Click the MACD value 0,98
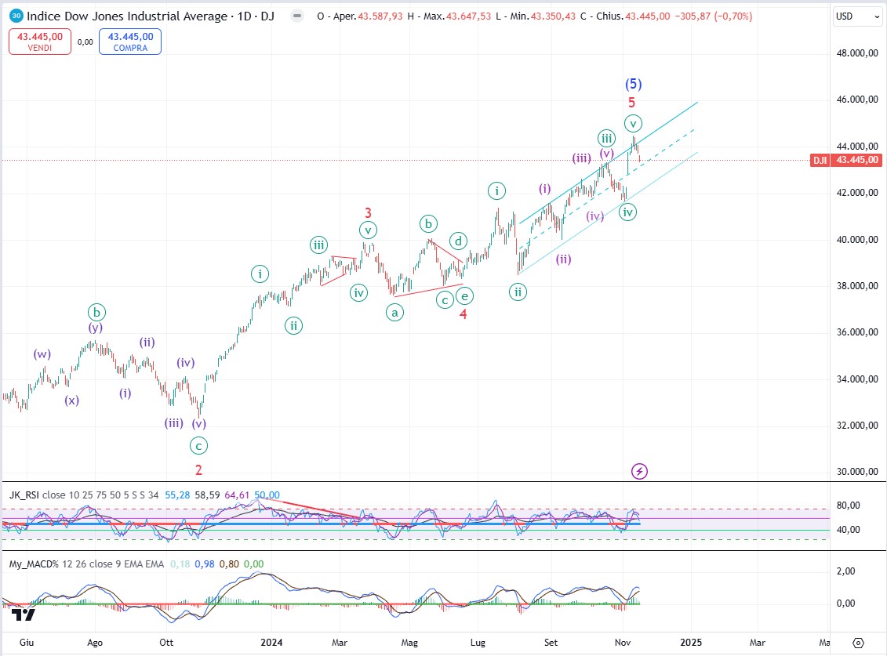This screenshot has width=887, height=656. (x=204, y=564)
